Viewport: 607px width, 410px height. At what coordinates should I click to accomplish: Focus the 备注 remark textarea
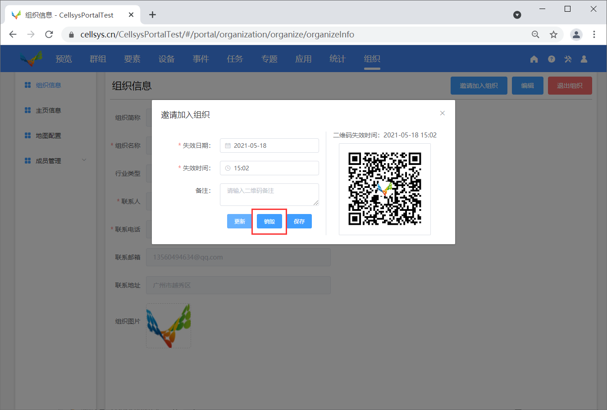pos(269,195)
